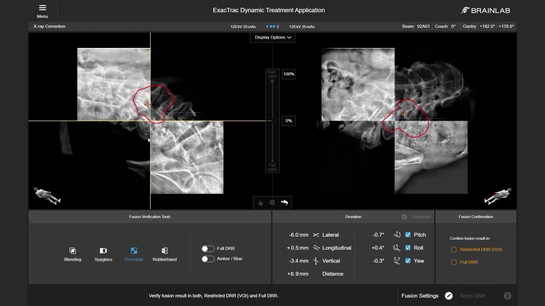Select the Rubberband verification tool
This screenshot has height=306, width=545.
(x=165, y=254)
